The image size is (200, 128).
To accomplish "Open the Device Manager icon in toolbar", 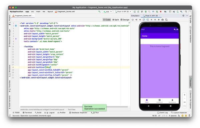I will pos(178,12).
